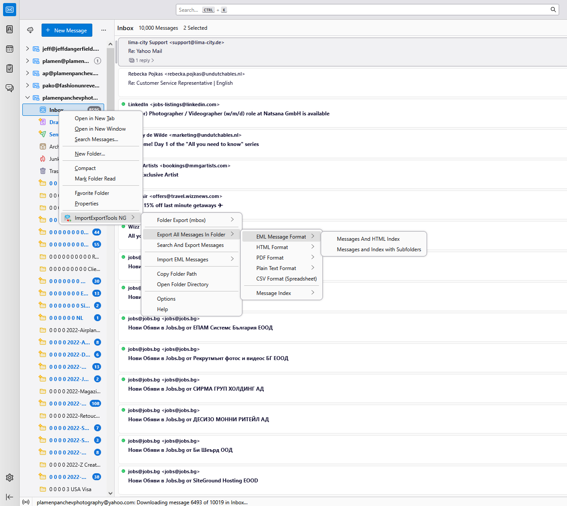Screen dimensions: 567x506
Task: Click online status icon in status bar
Action: coord(26,502)
